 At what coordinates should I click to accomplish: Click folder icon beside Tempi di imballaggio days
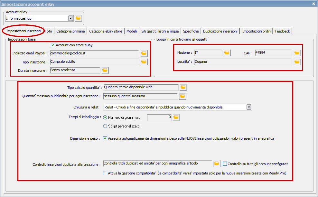click(x=176, y=117)
